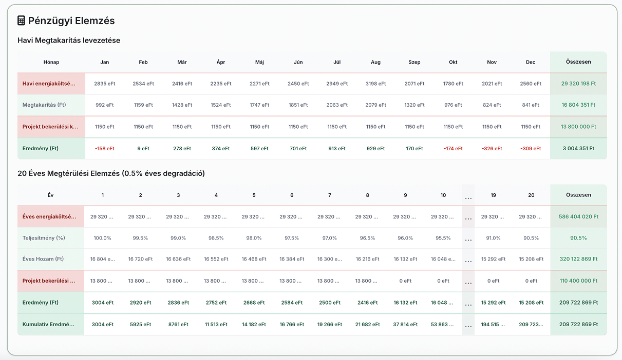Click the Hónap column header

51,62
